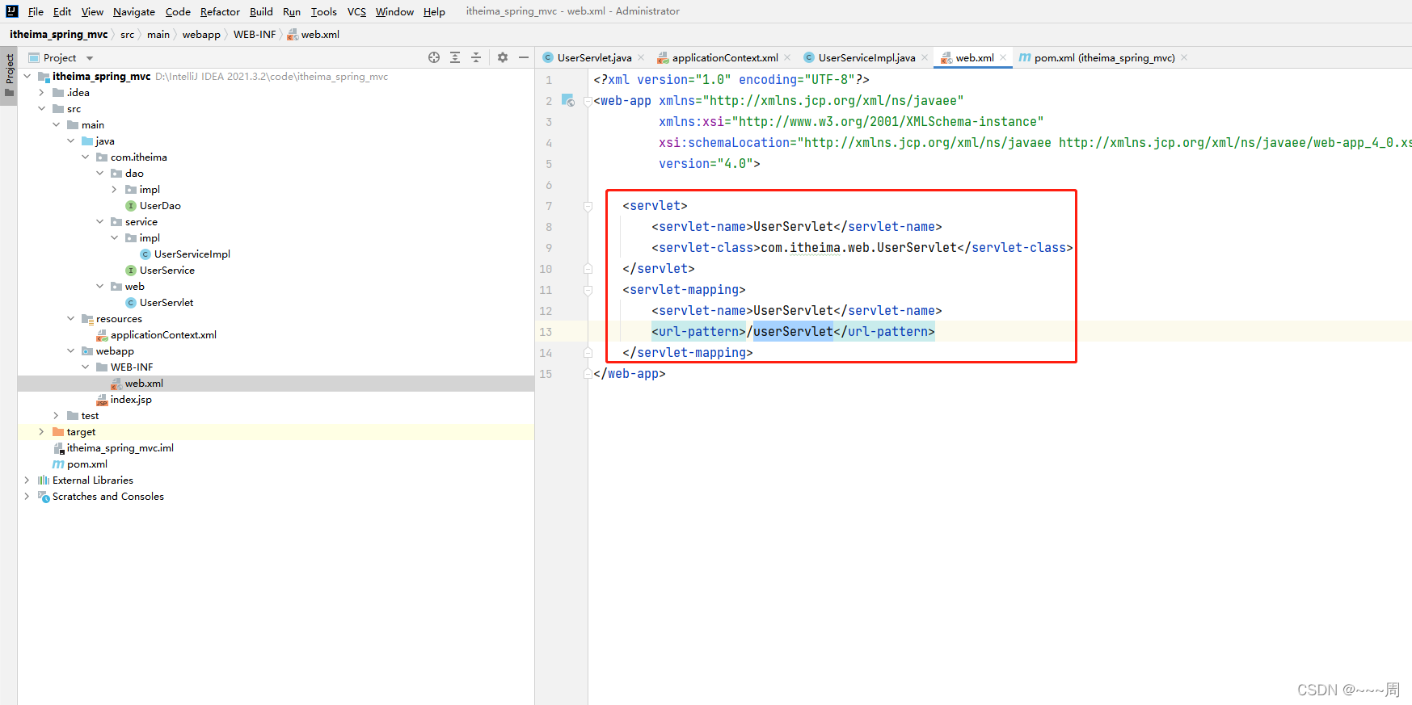The width and height of the screenshot is (1412, 705).
Task: Switch to the UserServlet.java tab
Action: 594,57
